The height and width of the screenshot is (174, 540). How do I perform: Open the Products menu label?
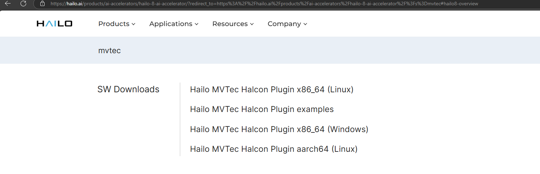[114, 24]
